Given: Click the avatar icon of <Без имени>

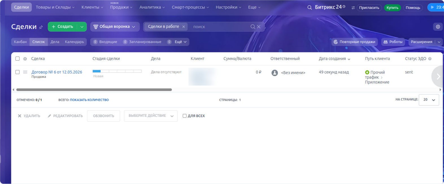Looking at the screenshot, I should 275,73.
